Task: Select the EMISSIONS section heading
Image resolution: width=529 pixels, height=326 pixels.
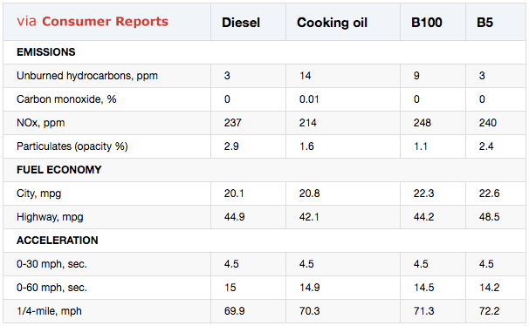Action: 46,52
